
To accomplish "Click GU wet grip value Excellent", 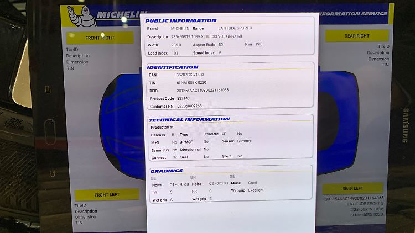I will click(x=256, y=190).
